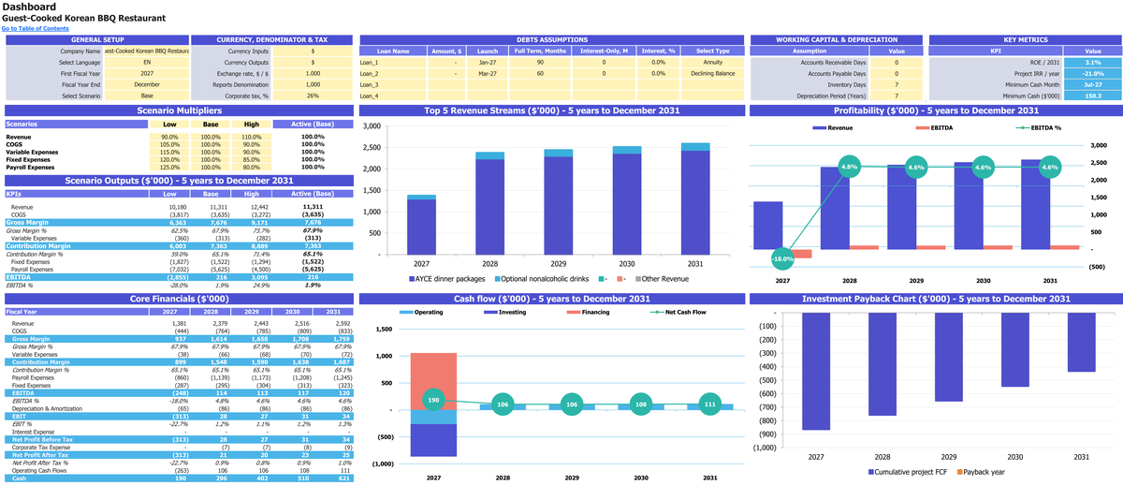The image size is (1123, 485).
Task: Select the 111 net cash flow marker for 2031
Action: [x=710, y=404]
